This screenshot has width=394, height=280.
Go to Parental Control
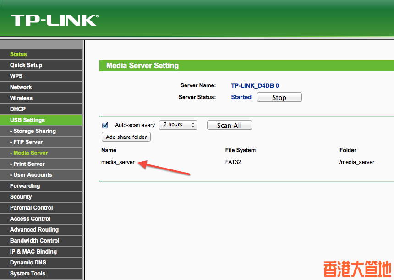[41, 208]
